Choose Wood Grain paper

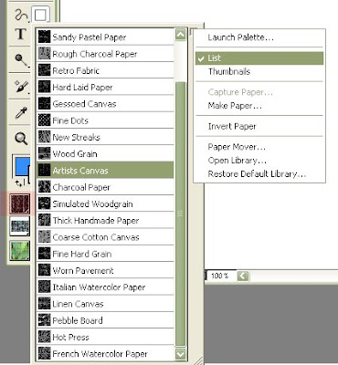[x=105, y=153]
